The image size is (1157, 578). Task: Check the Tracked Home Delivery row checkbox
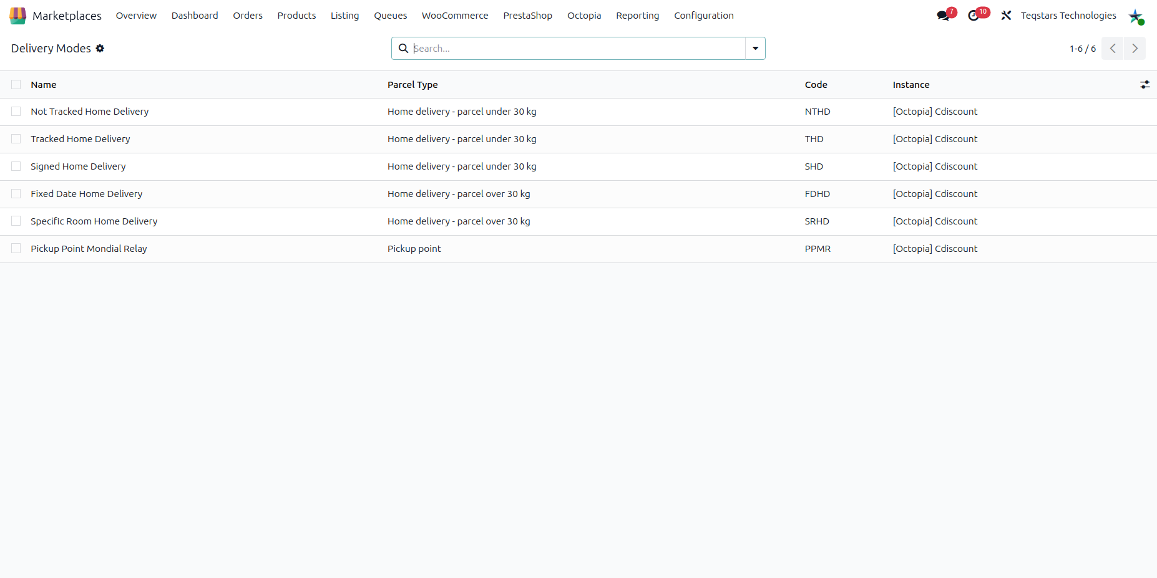(x=16, y=139)
